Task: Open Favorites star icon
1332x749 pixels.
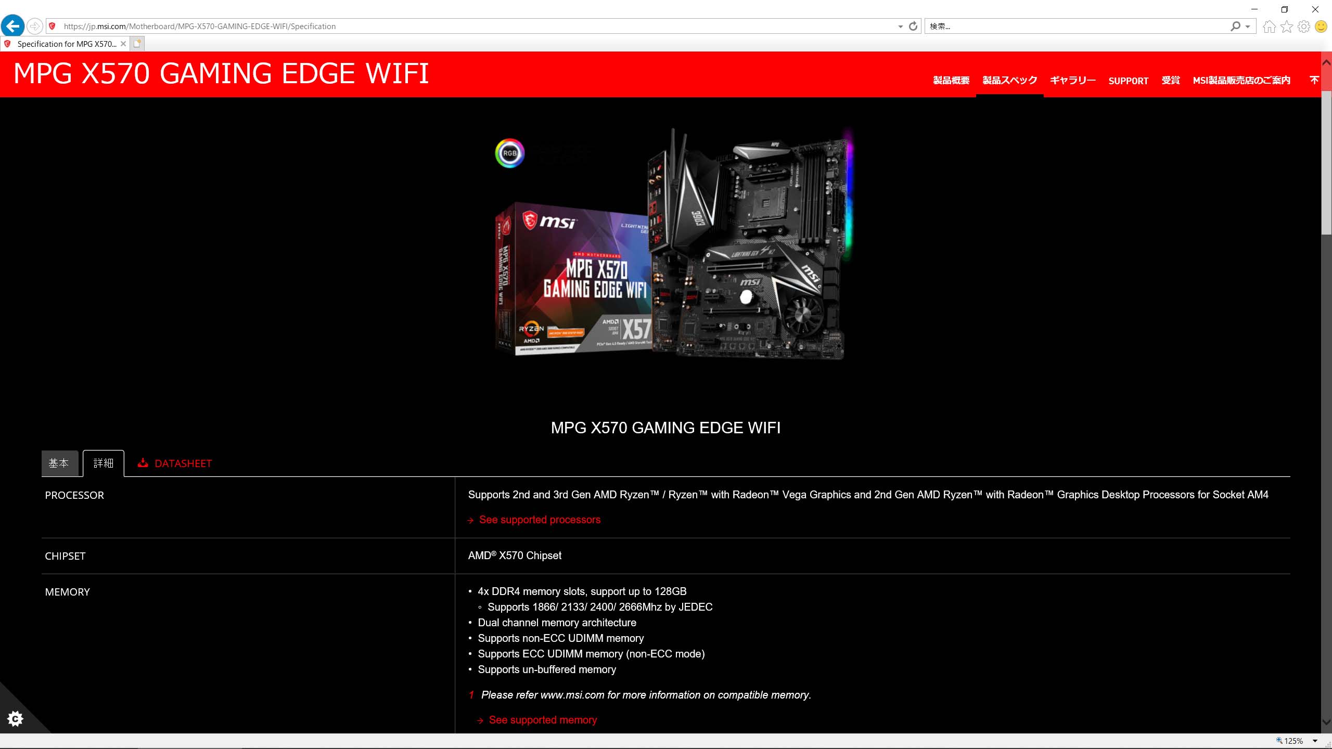Action: click(x=1287, y=26)
